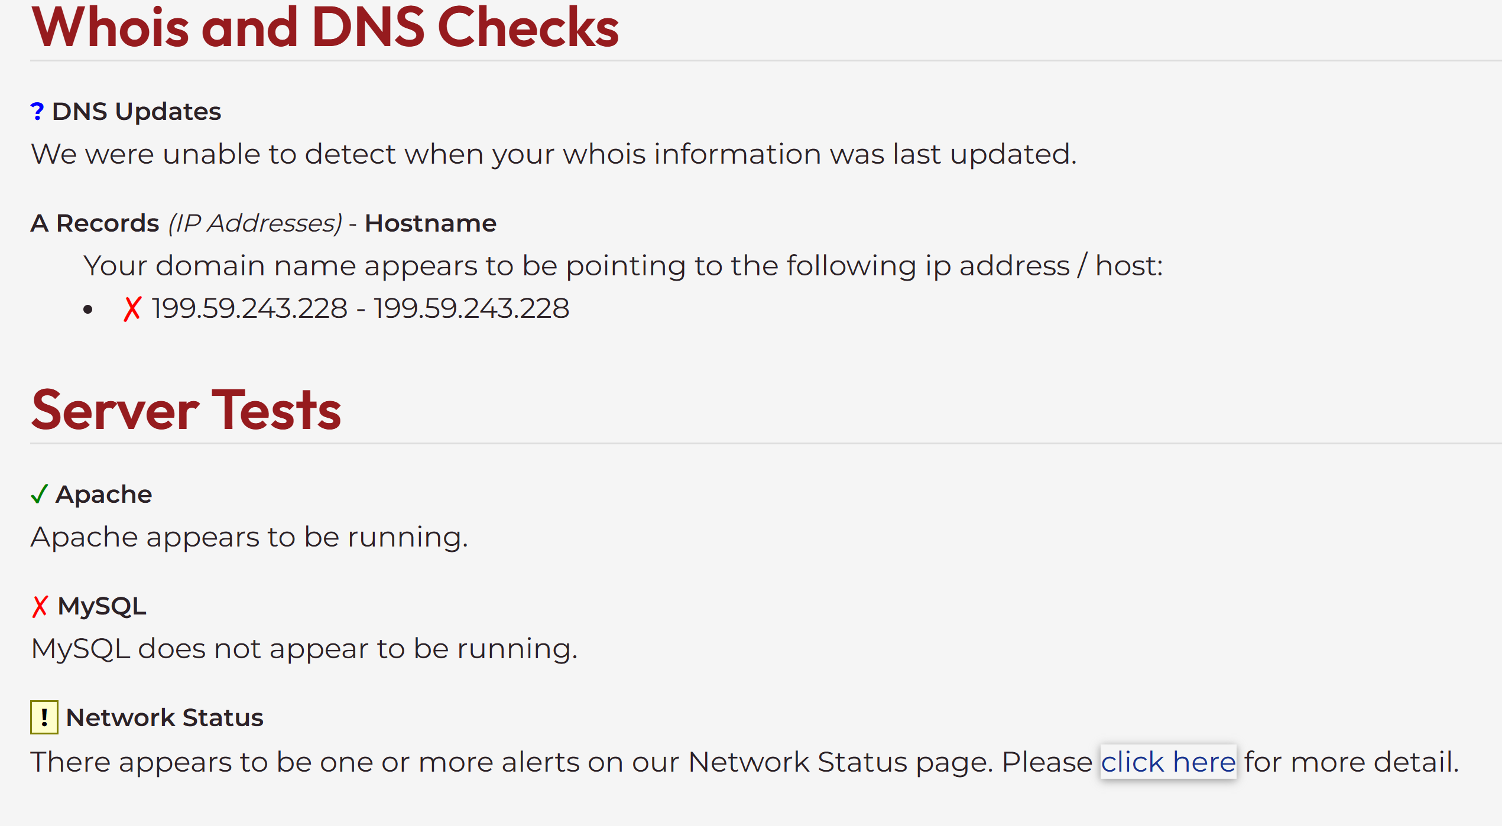The width and height of the screenshot is (1502, 826).
Task: Click the "A Records" bold label
Action: coord(95,223)
